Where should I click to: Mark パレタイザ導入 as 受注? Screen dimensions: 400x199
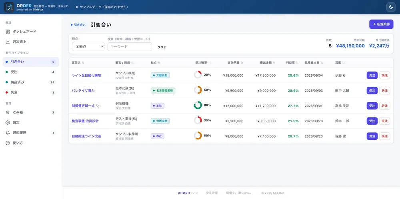(372, 90)
